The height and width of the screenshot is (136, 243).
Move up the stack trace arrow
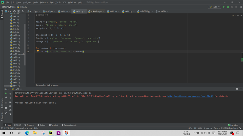tap(10, 93)
